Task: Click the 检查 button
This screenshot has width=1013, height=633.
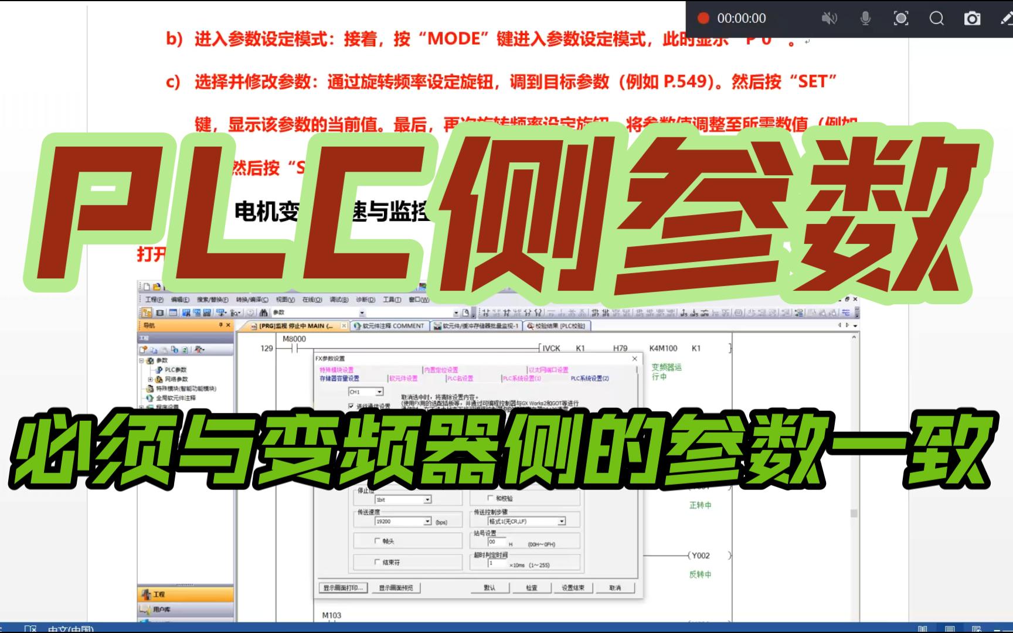Action: click(x=532, y=588)
